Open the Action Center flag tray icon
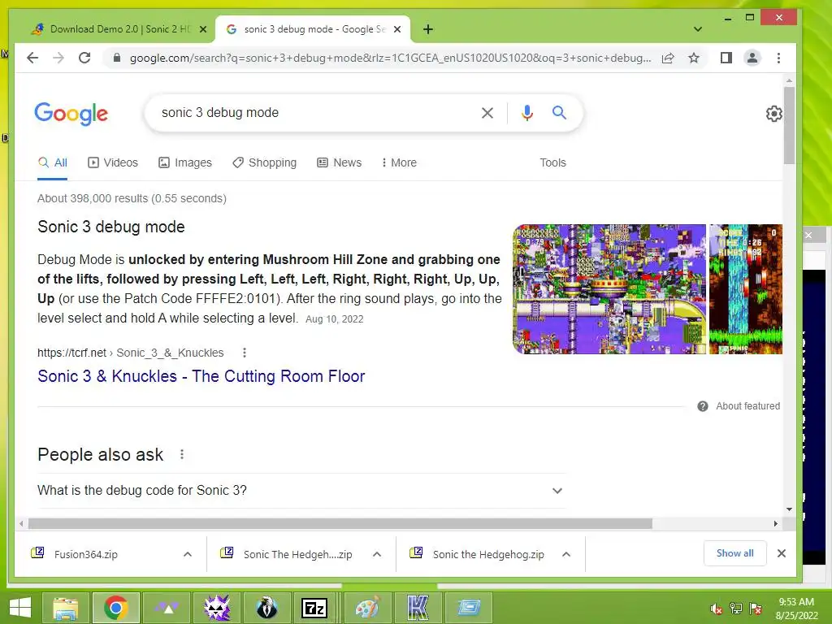 [756, 609]
